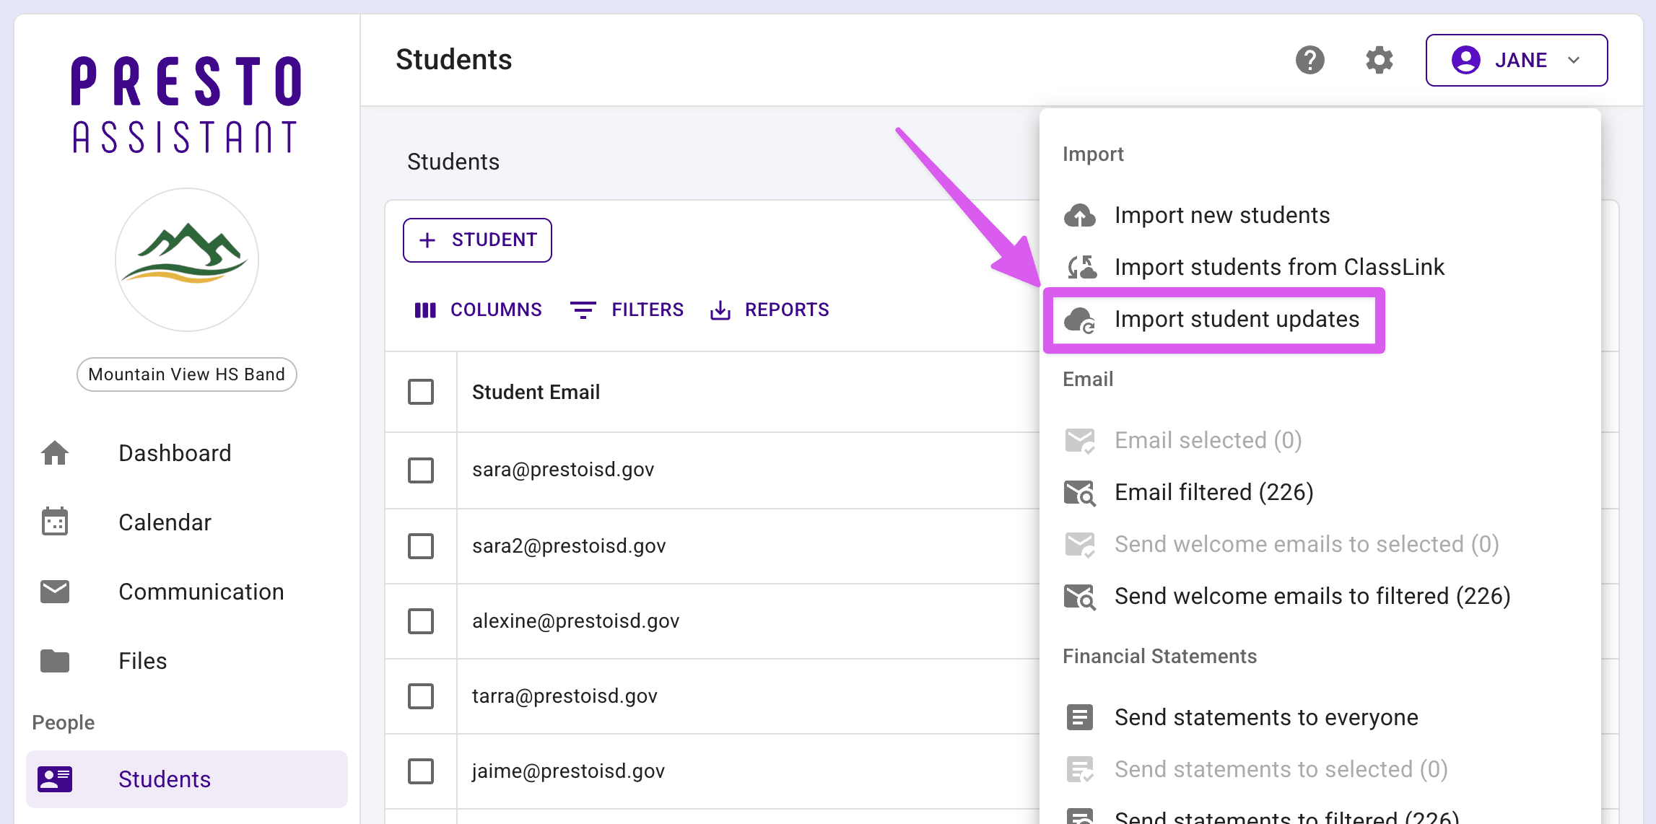Choose Send welcome emails to selected (0)

[x=1307, y=544]
